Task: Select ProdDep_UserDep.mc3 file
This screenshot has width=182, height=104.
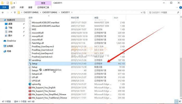Action: tap(43, 46)
